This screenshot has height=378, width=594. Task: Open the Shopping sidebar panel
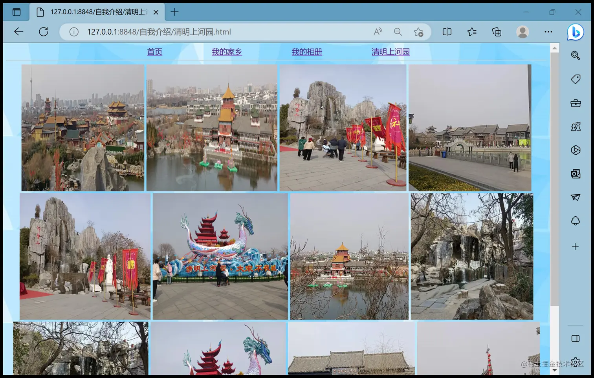pos(575,79)
